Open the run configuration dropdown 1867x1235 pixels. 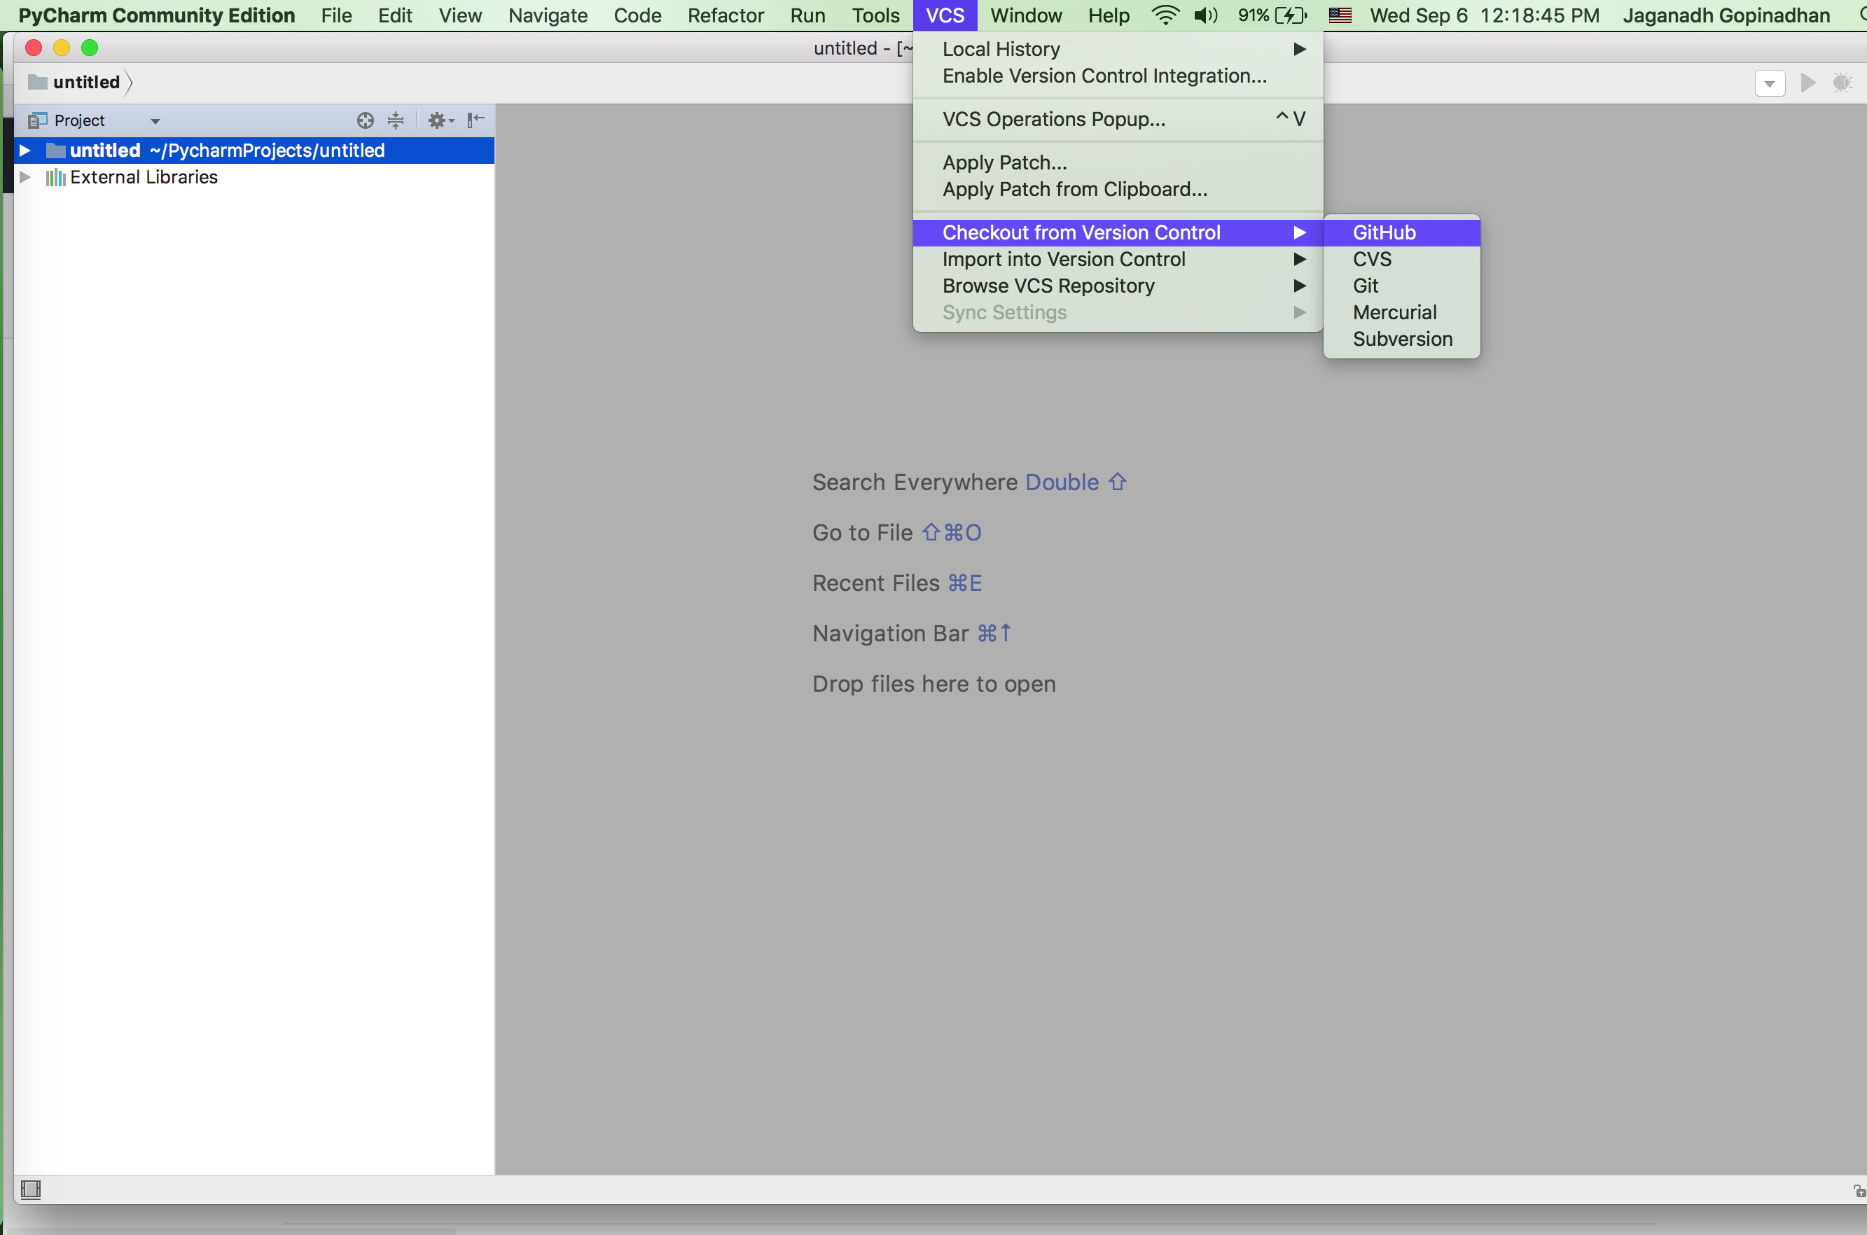tap(1770, 83)
